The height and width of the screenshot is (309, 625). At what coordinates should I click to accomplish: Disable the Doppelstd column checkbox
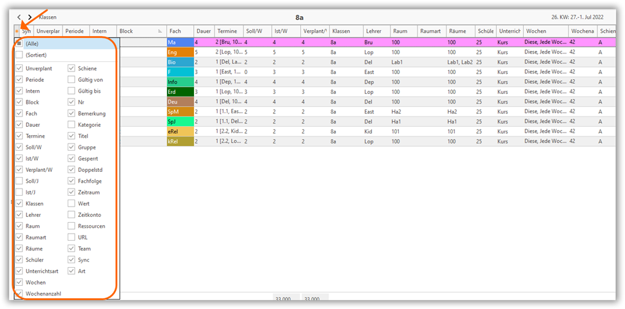(72, 170)
